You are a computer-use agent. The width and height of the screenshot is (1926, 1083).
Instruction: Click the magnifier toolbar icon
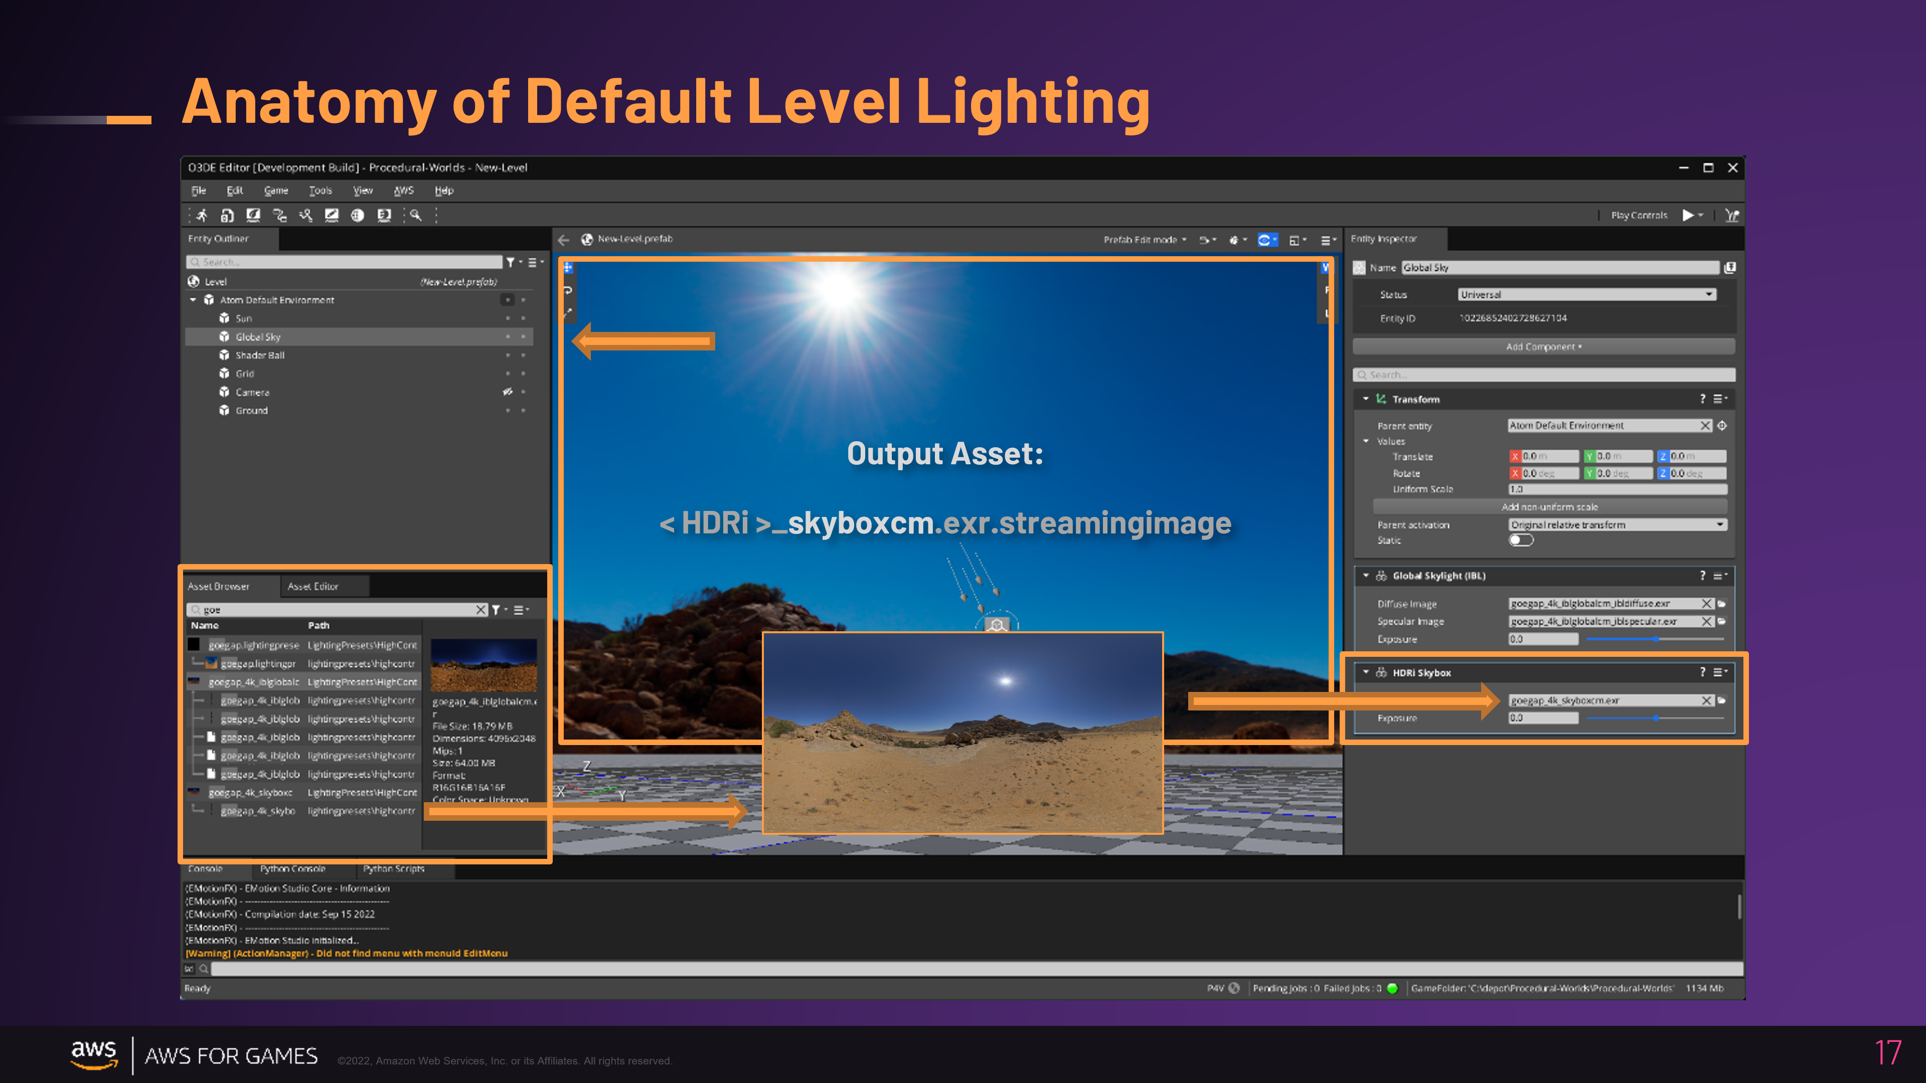416,215
